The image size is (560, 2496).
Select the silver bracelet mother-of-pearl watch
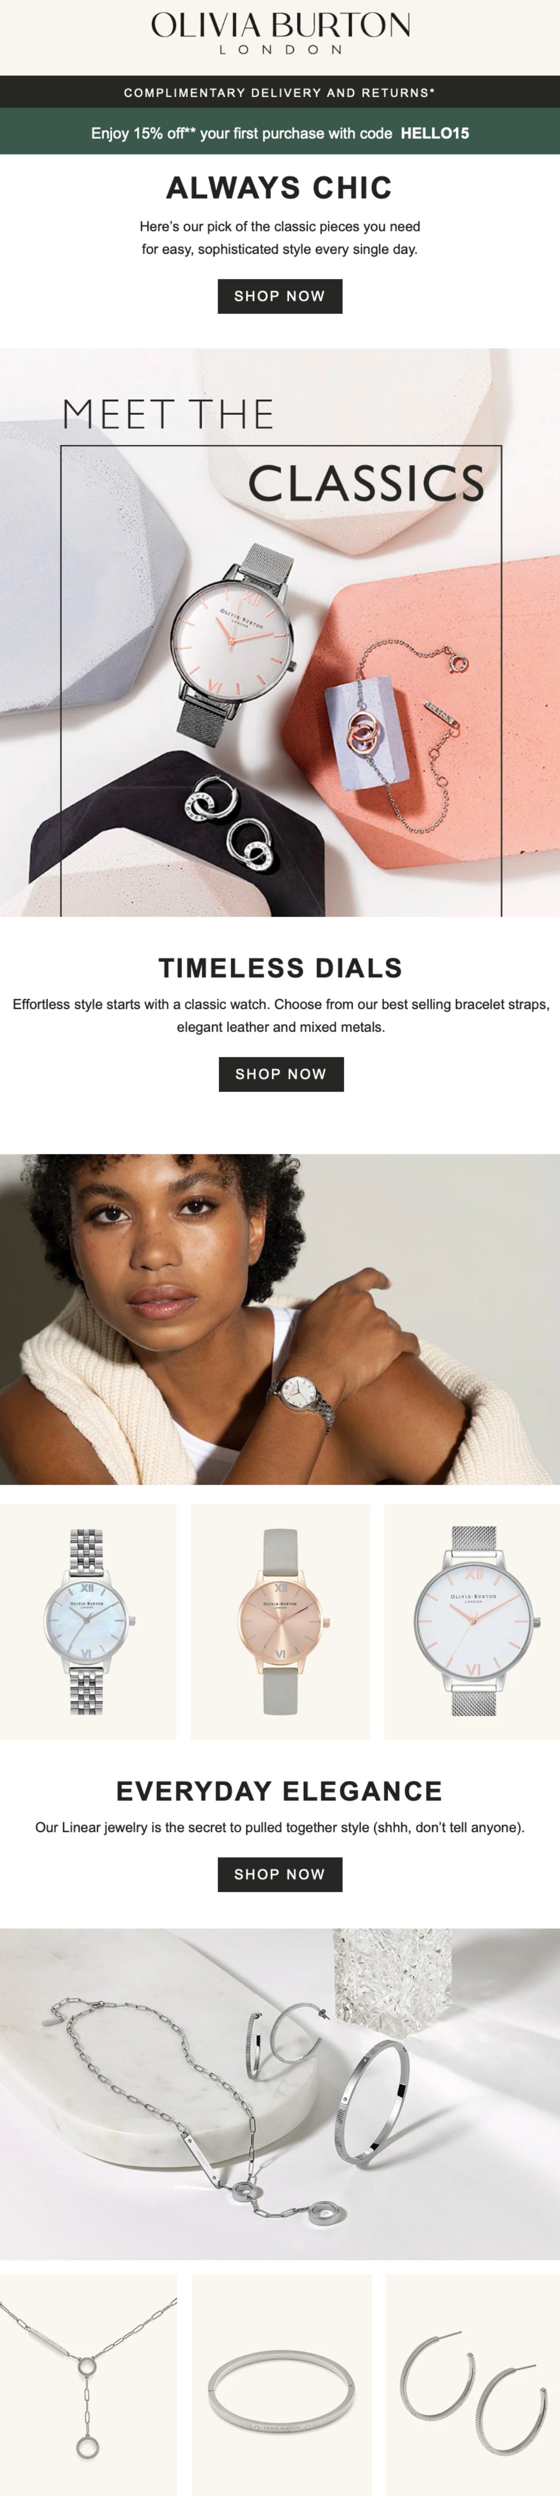coord(88,1622)
